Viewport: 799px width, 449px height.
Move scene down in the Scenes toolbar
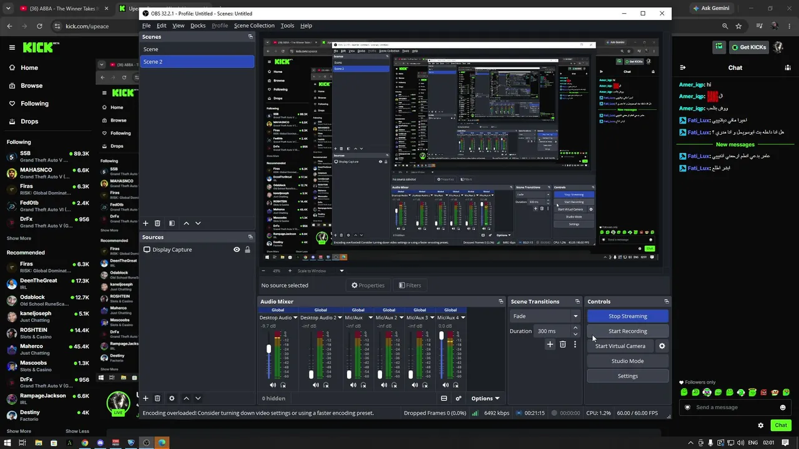click(x=198, y=223)
